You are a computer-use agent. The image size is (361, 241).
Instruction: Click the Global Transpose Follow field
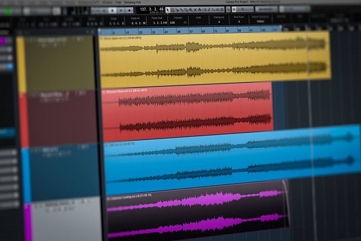[260, 21]
